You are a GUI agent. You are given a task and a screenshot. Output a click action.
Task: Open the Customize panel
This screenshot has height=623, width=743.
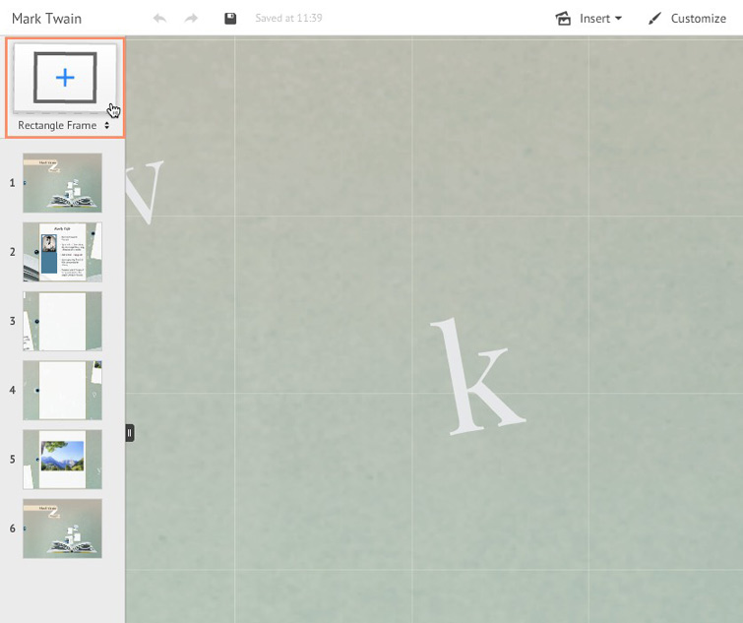(687, 19)
